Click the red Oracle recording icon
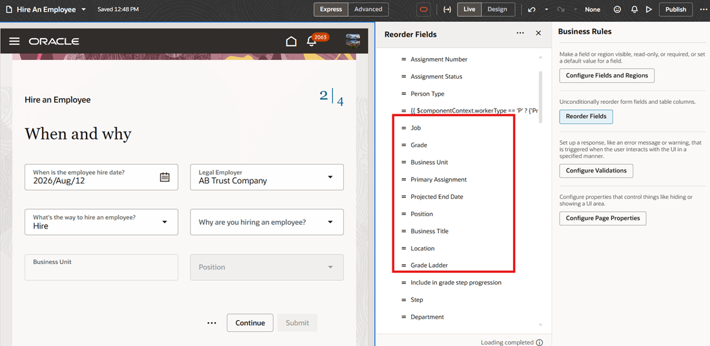 [x=423, y=10]
